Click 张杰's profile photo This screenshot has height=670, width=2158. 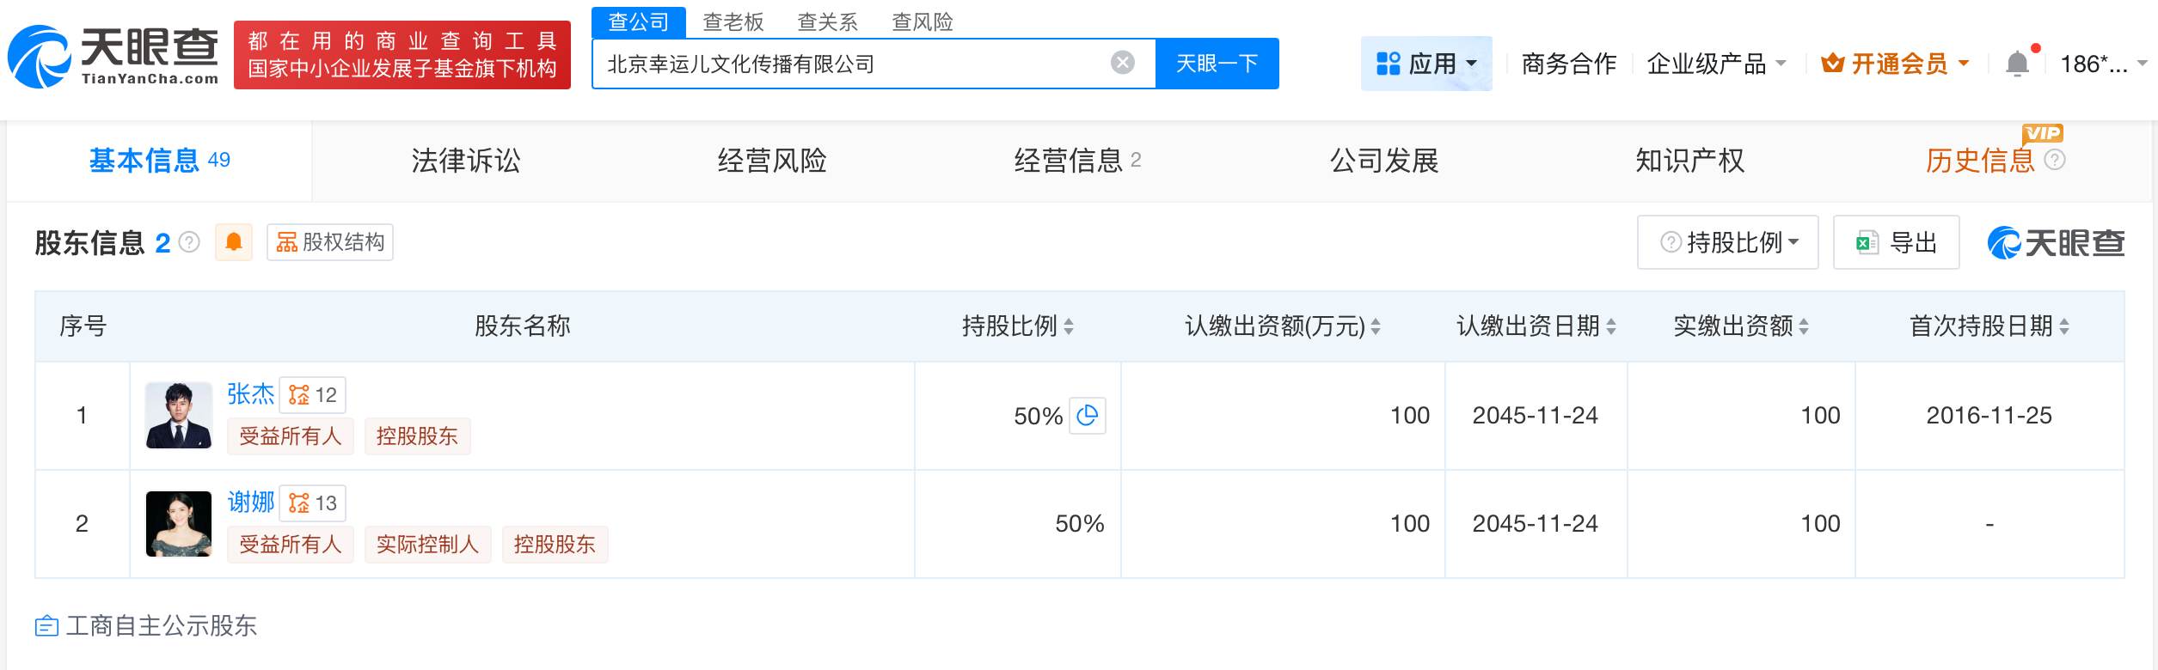[x=179, y=416]
